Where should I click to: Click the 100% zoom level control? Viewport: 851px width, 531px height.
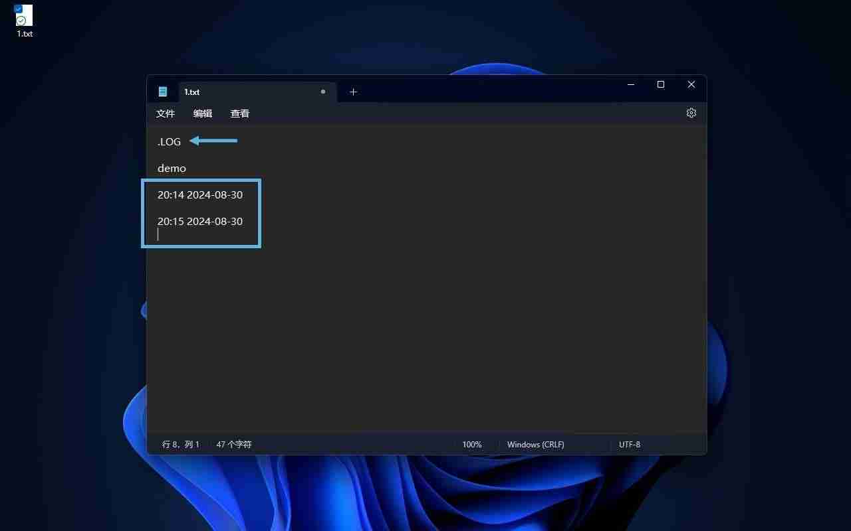[472, 444]
